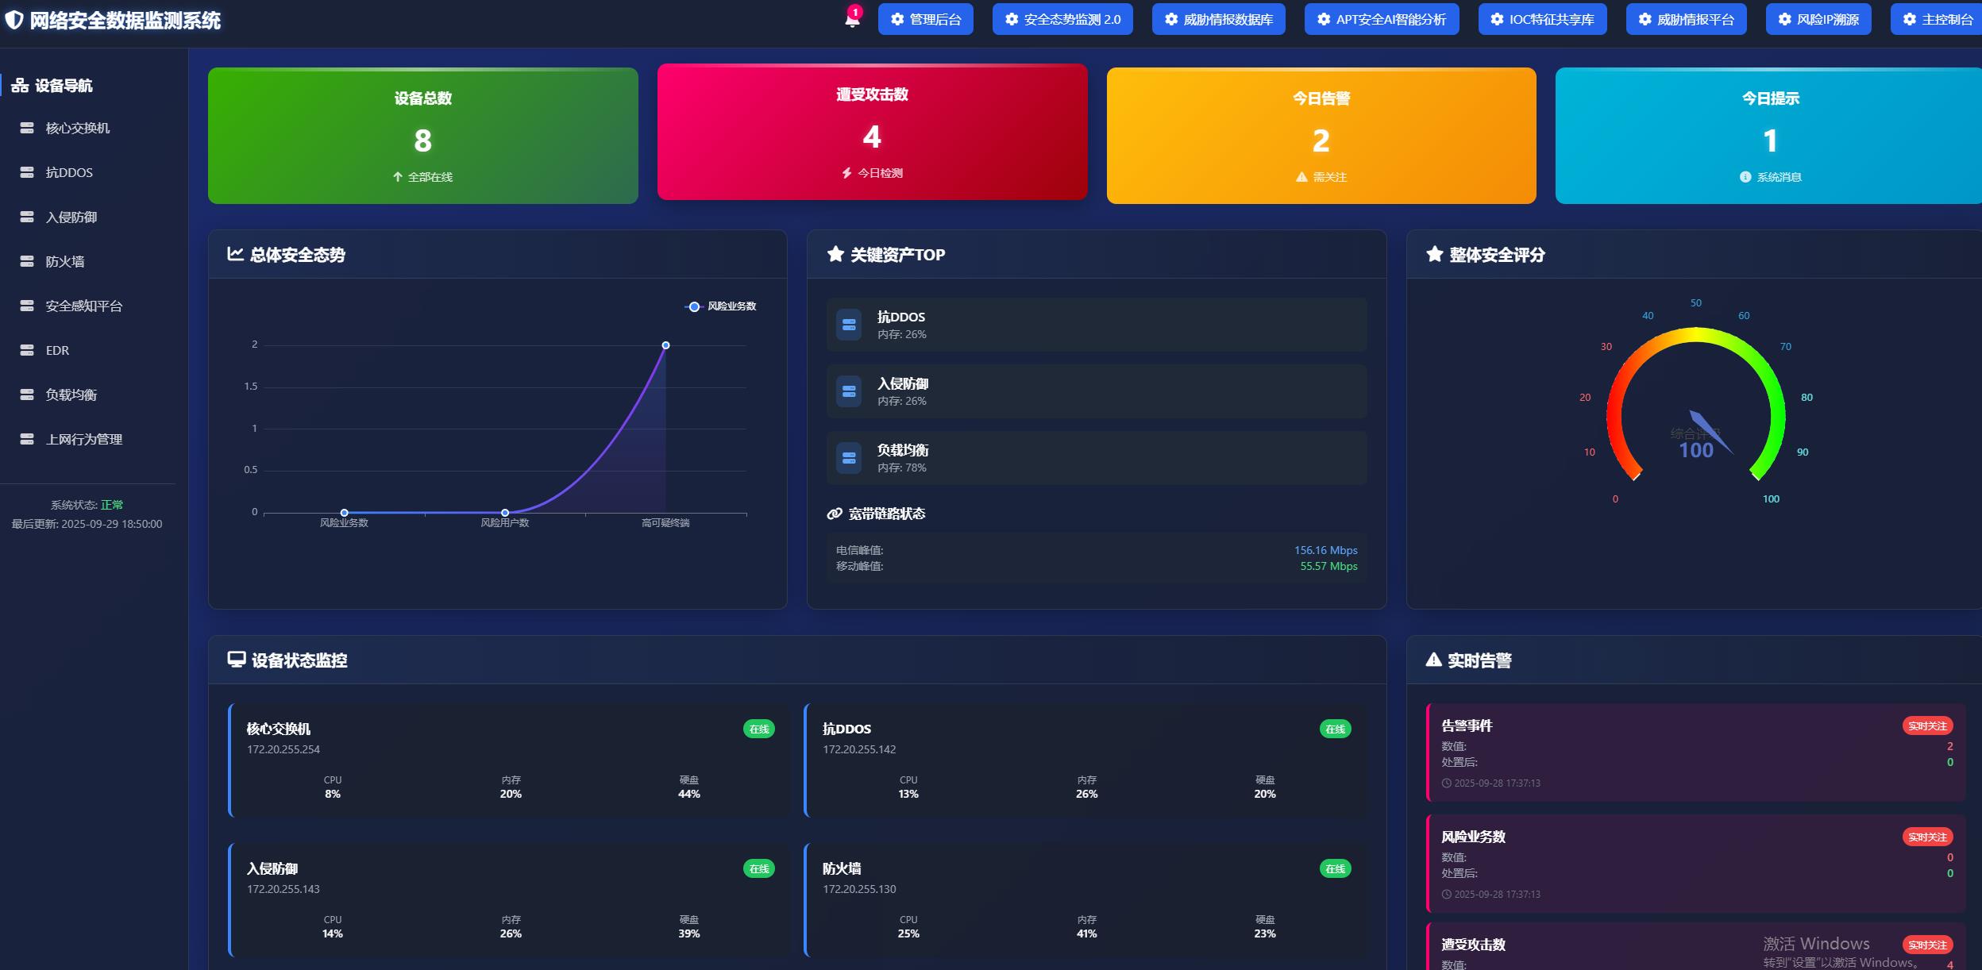Open the 安全态势监测 2.0 button

(1062, 19)
